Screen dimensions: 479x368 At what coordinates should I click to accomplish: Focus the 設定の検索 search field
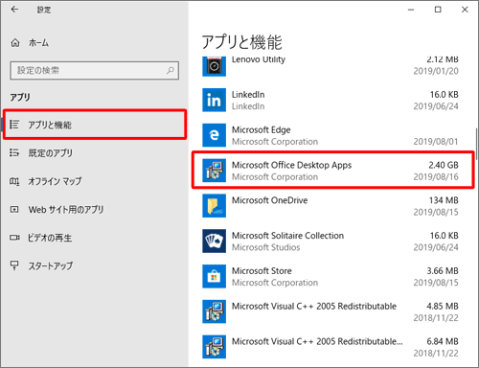coord(95,70)
